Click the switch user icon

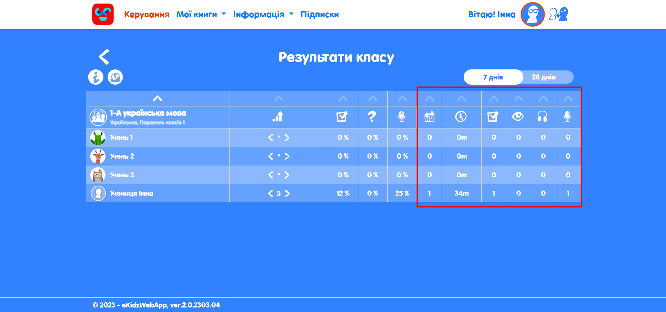[558, 14]
